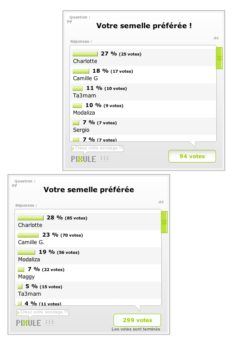Image resolution: width=234 pixels, height=338 pixels.
Task: Click the 94 votes button
Action: [192, 156]
